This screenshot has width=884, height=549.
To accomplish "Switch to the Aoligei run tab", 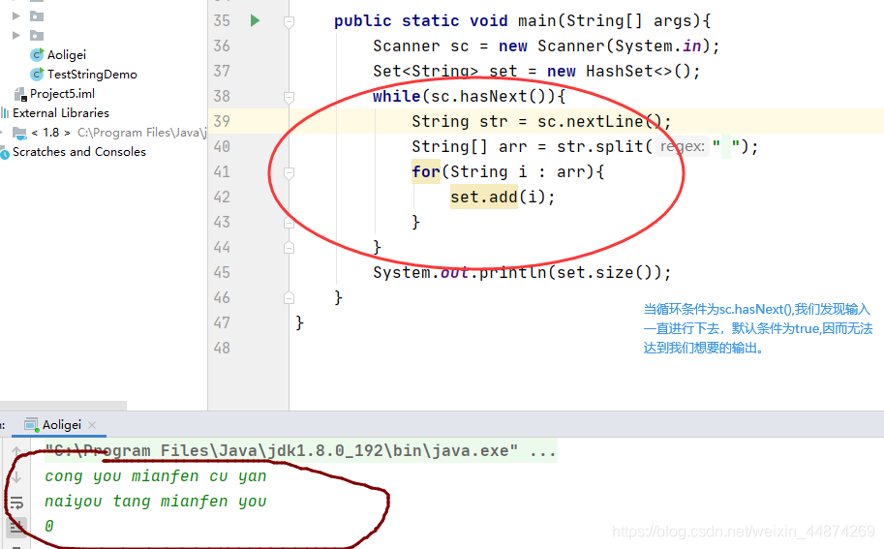I will coord(61,424).
